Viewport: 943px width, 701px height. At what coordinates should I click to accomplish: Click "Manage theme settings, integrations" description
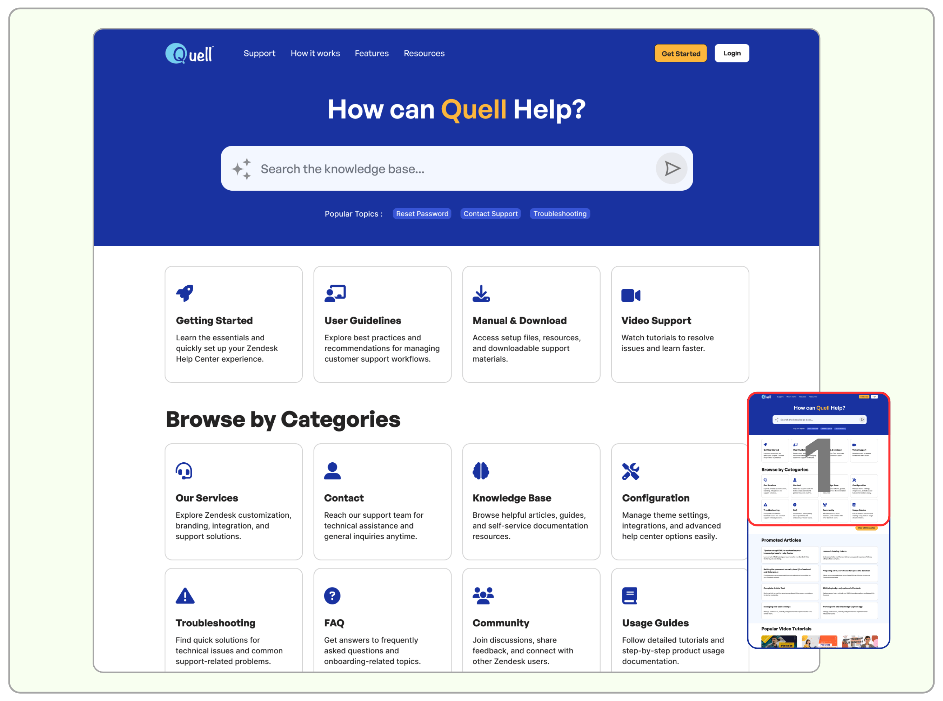point(671,526)
